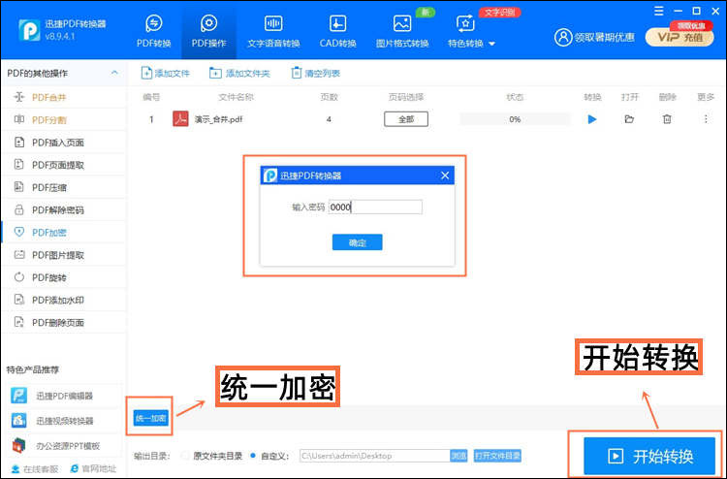727x479 pixels.
Task: Collapse PDF的其他操作 section
Action: click(x=114, y=73)
